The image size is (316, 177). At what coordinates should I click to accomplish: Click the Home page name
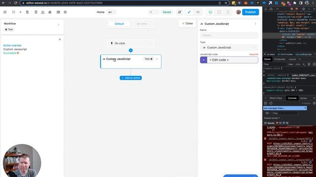pos(101,12)
